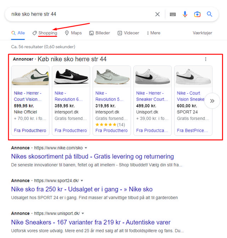The height and width of the screenshot is (238, 227).
Task: Click the 600,00 kr. price text
Action: [x=187, y=106]
